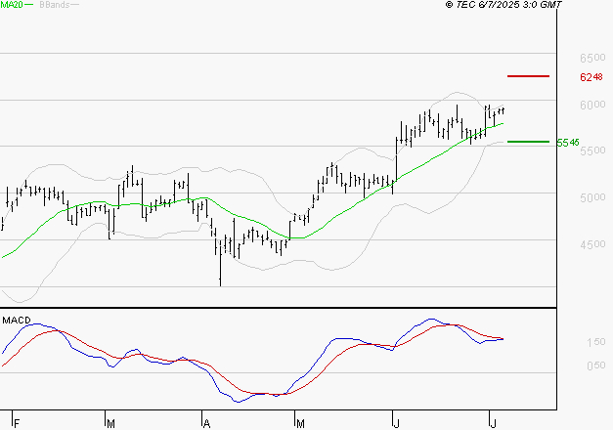Click the MA20 legend label
This screenshot has height=430, width=613.
(x=12, y=5)
